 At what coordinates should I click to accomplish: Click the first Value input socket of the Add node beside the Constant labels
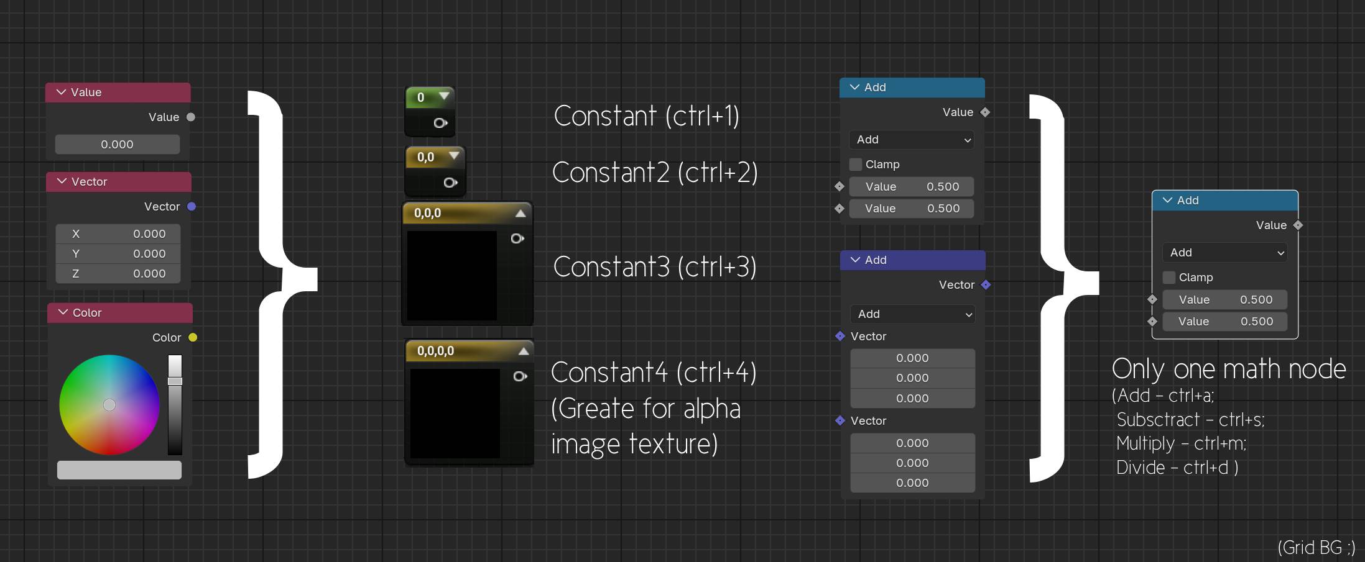coord(840,186)
